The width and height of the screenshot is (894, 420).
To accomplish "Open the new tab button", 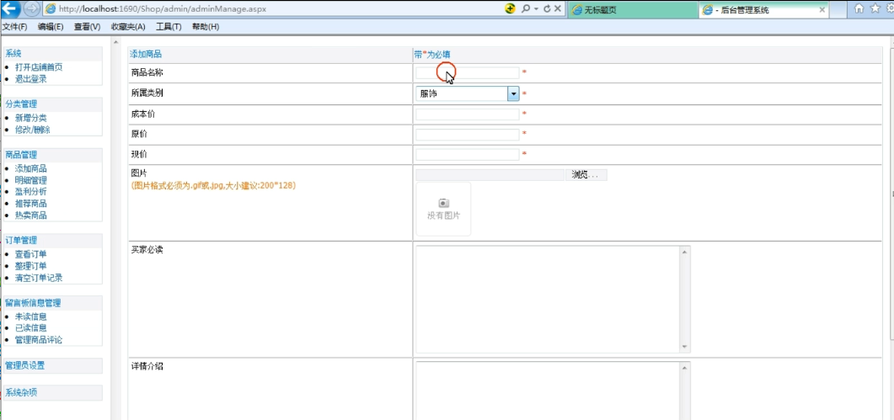I will point(838,10).
